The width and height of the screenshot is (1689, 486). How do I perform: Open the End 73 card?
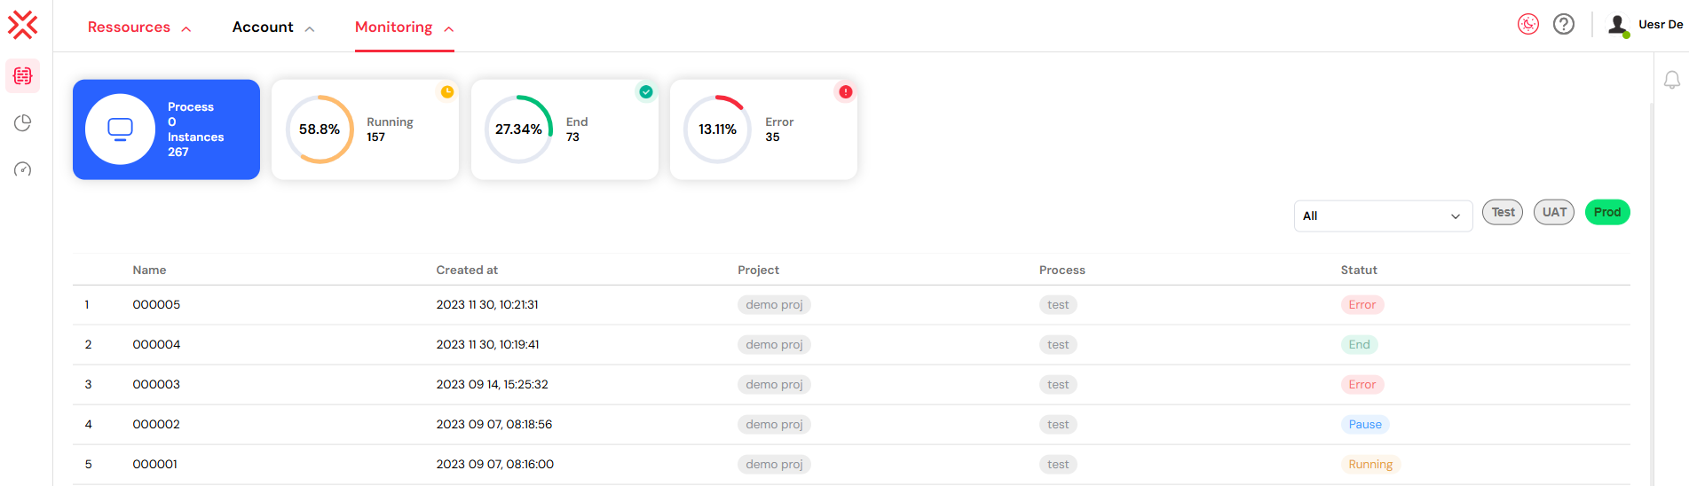564,129
